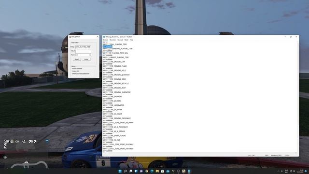Screen dimensions: 309x174
Task: Click the MPPLY_TIME_DRIVING_SUBMARINE line
Action: point(117,92)
